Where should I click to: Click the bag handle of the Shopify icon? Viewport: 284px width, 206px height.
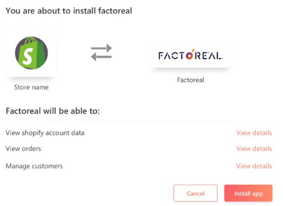pyautogui.click(x=31, y=41)
